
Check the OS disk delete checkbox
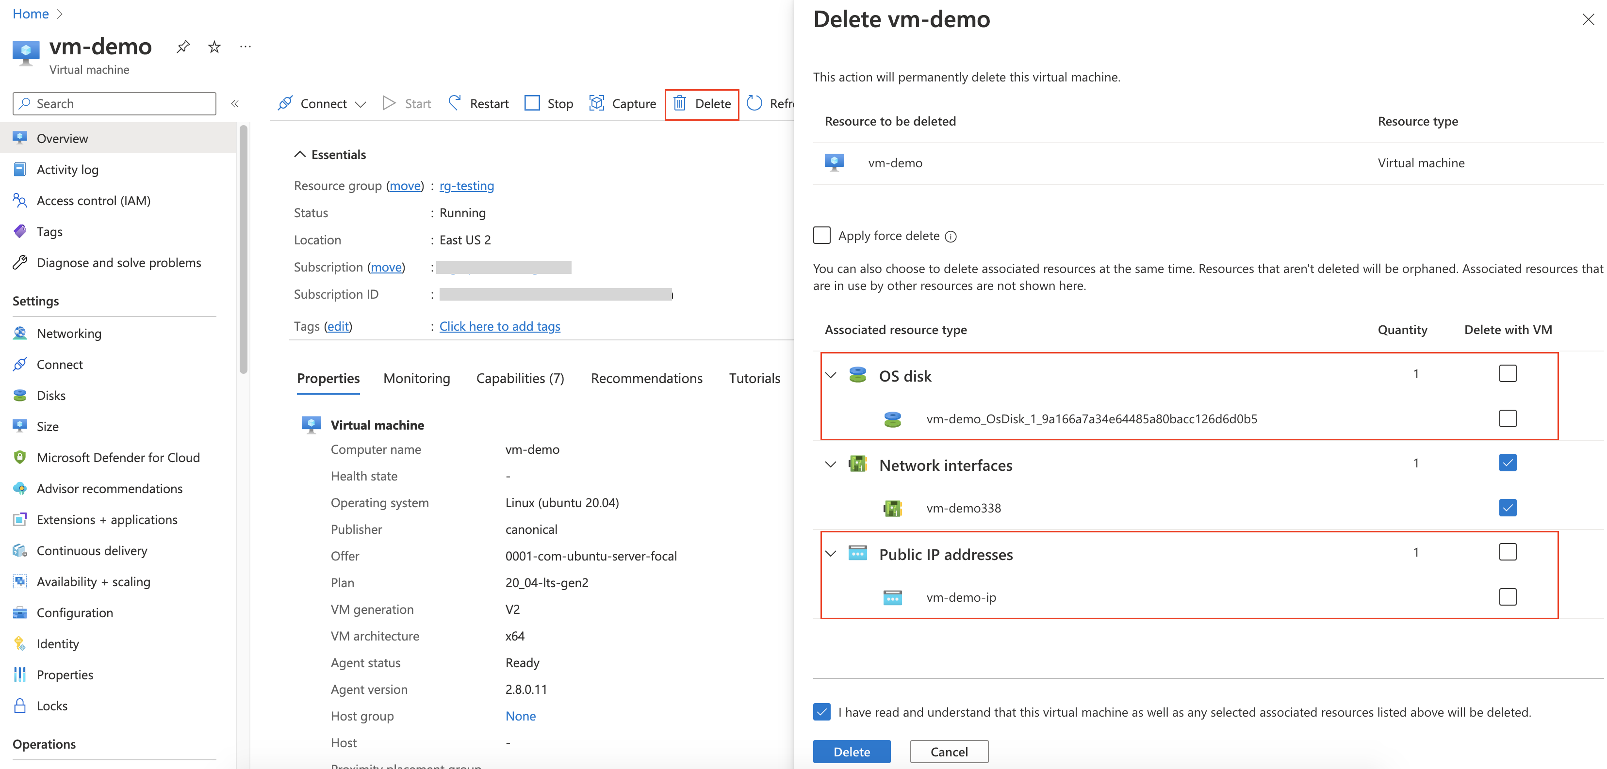coord(1507,373)
